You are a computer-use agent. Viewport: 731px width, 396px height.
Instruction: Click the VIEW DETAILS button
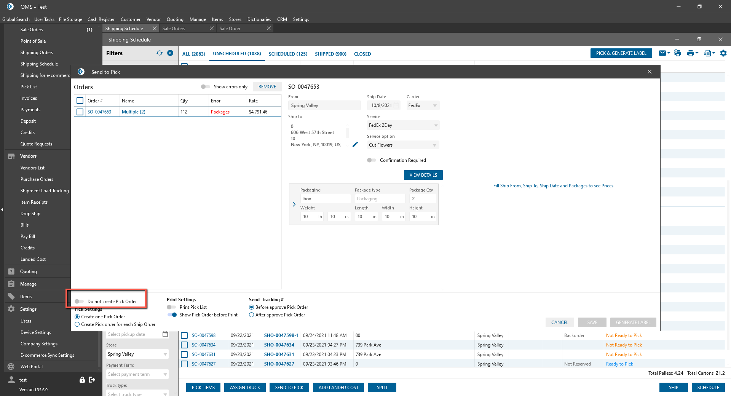pos(423,175)
